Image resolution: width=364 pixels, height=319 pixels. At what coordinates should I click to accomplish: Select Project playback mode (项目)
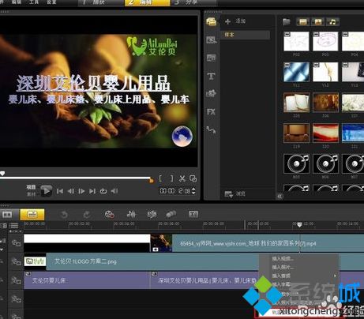[x=31, y=187]
